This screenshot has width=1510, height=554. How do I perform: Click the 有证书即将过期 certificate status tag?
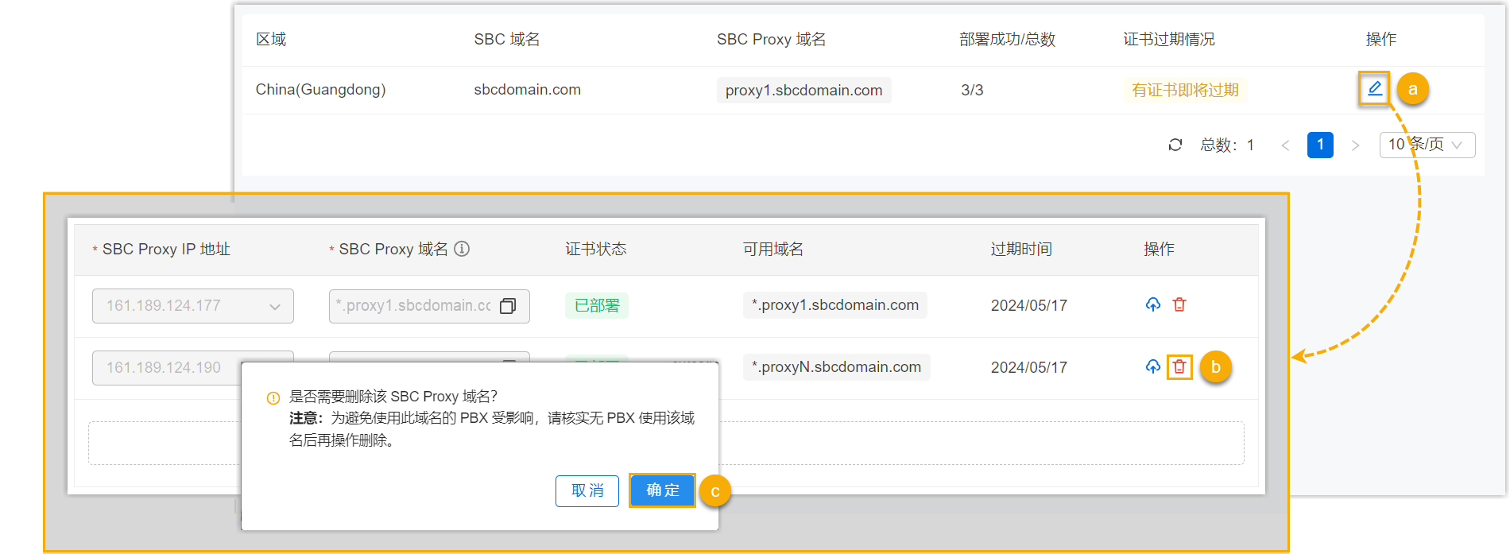pyautogui.click(x=1185, y=90)
